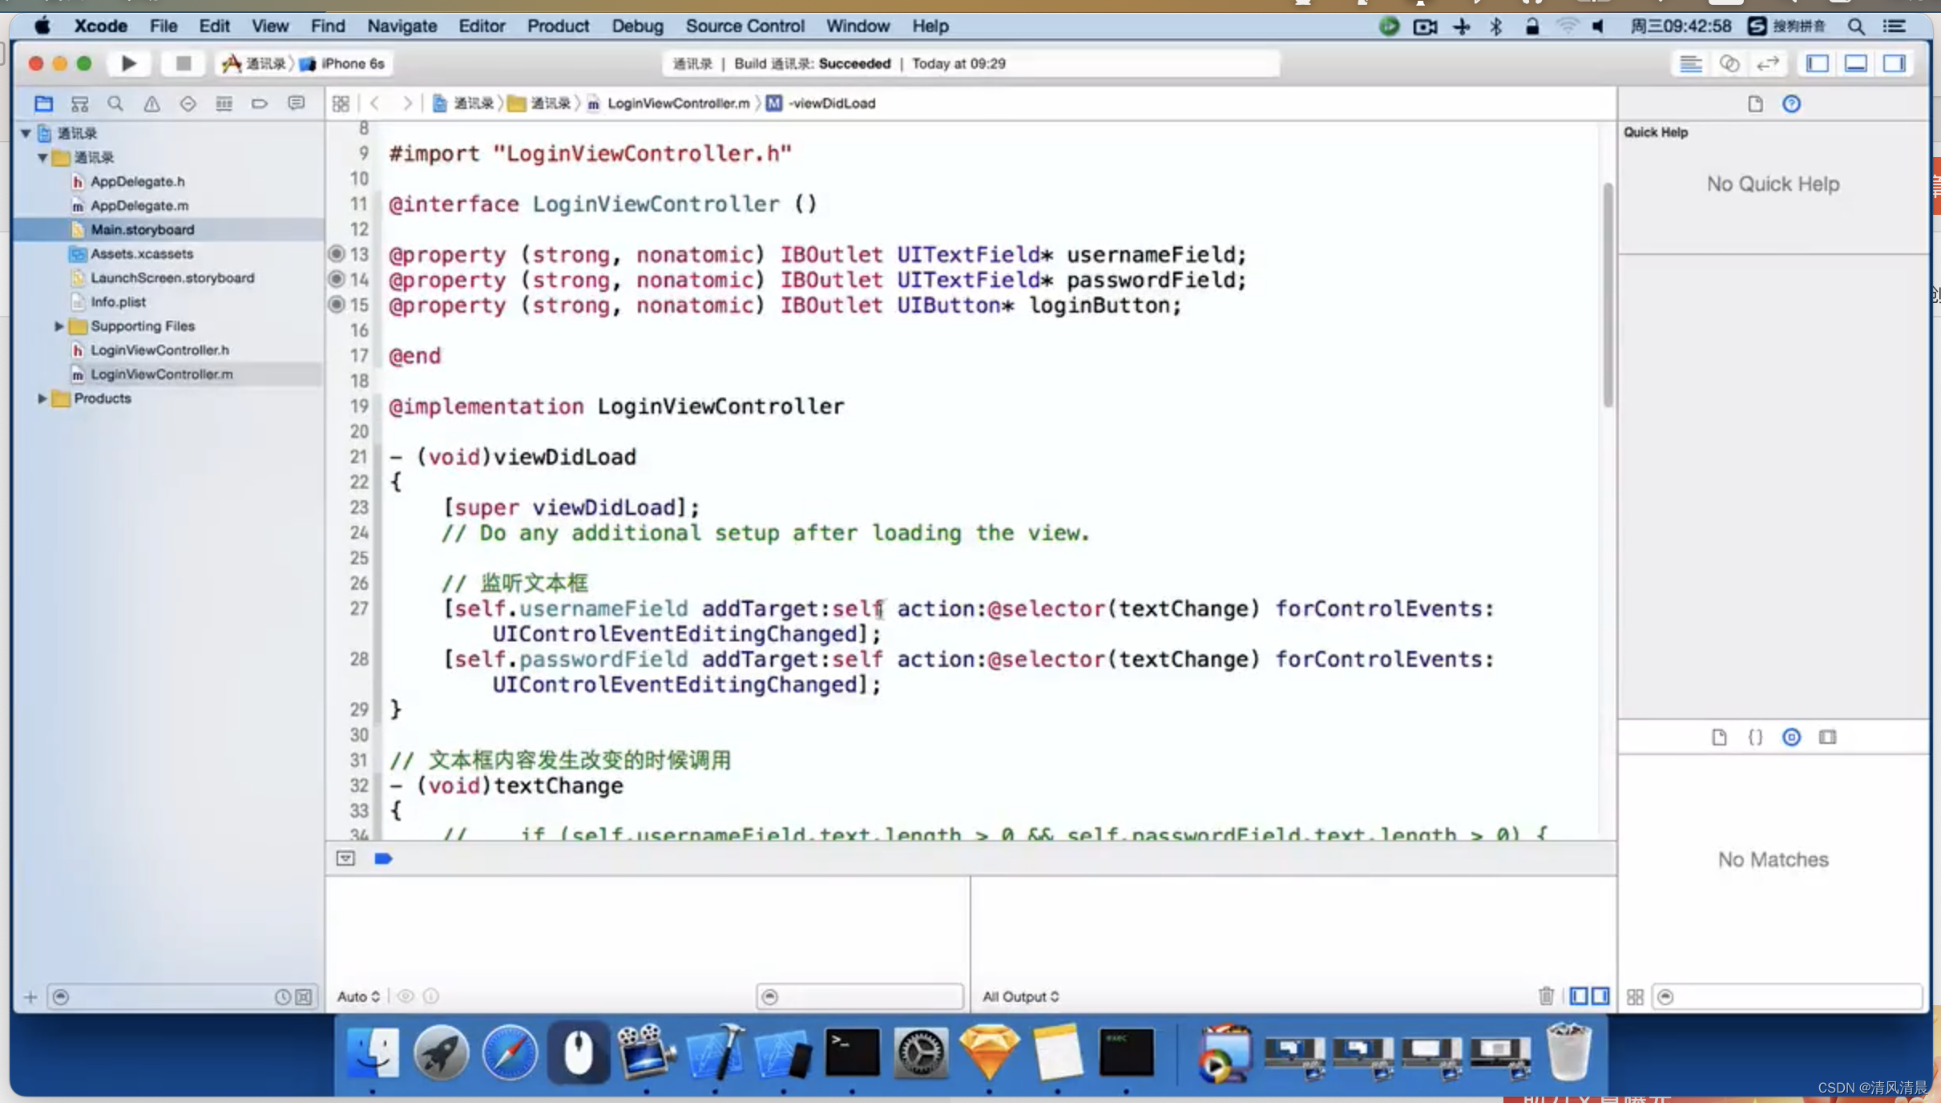Screen dimensions: 1941x1103
Task: Select Source Control in menu bar
Action: pyautogui.click(x=744, y=26)
